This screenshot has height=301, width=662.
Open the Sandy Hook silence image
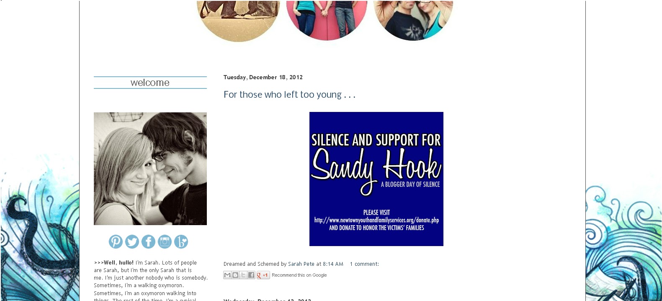[x=376, y=179]
